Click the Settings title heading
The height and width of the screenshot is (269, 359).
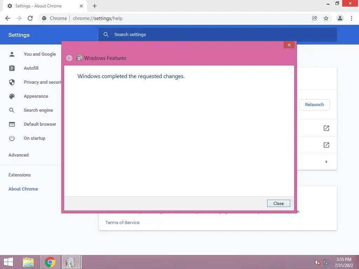click(x=19, y=35)
